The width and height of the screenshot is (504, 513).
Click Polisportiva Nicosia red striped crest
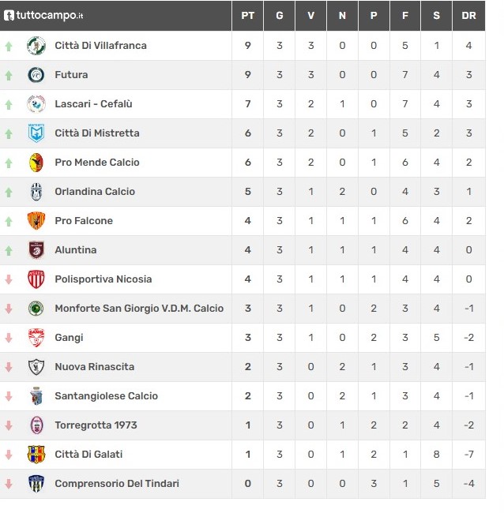point(36,279)
